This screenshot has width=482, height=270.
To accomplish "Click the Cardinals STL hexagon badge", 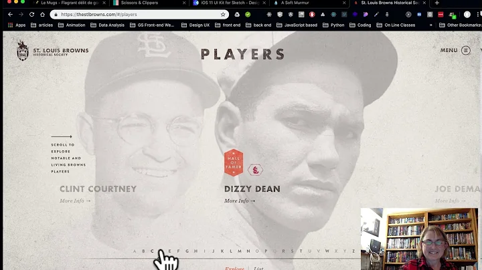I will point(255,170).
